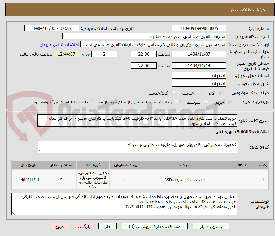Click the خروج exit button
Viewport: 275px width, 236px height.
[60, 227]
